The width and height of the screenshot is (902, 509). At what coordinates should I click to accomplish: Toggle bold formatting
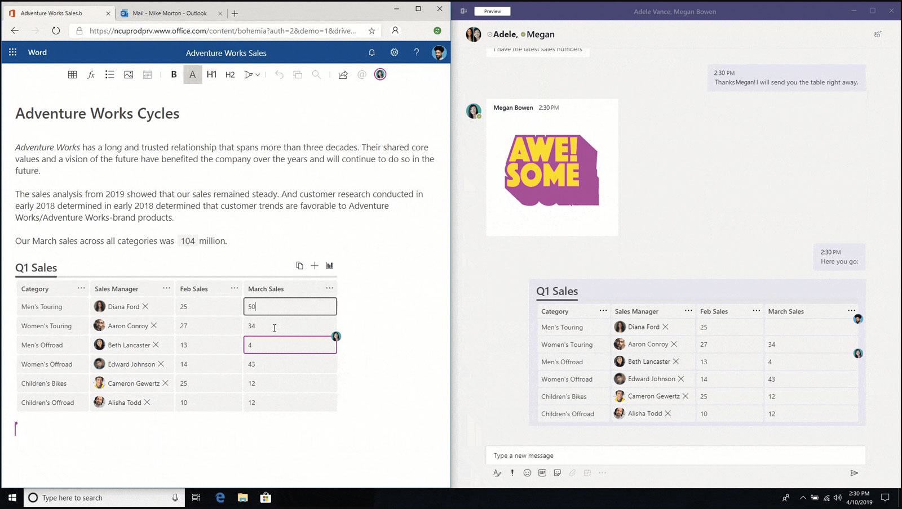(174, 74)
